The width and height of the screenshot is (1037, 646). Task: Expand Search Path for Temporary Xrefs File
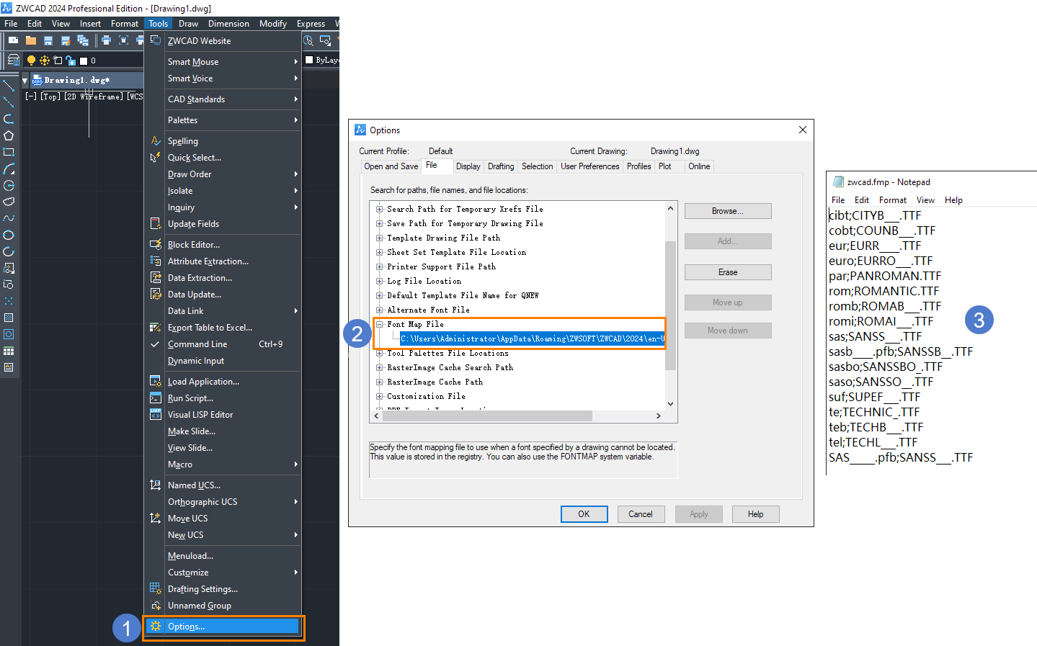pyautogui.click(x=379, y=209)
